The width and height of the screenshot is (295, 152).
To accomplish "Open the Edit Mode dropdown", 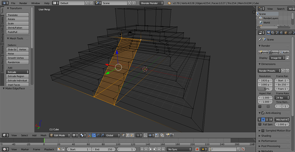I will [x=60, y=135].
